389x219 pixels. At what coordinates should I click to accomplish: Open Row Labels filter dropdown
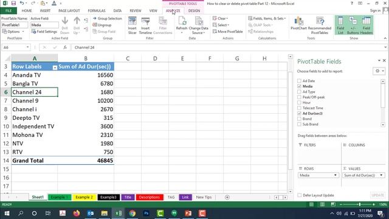pyautogui.click(x=55, y=67)
